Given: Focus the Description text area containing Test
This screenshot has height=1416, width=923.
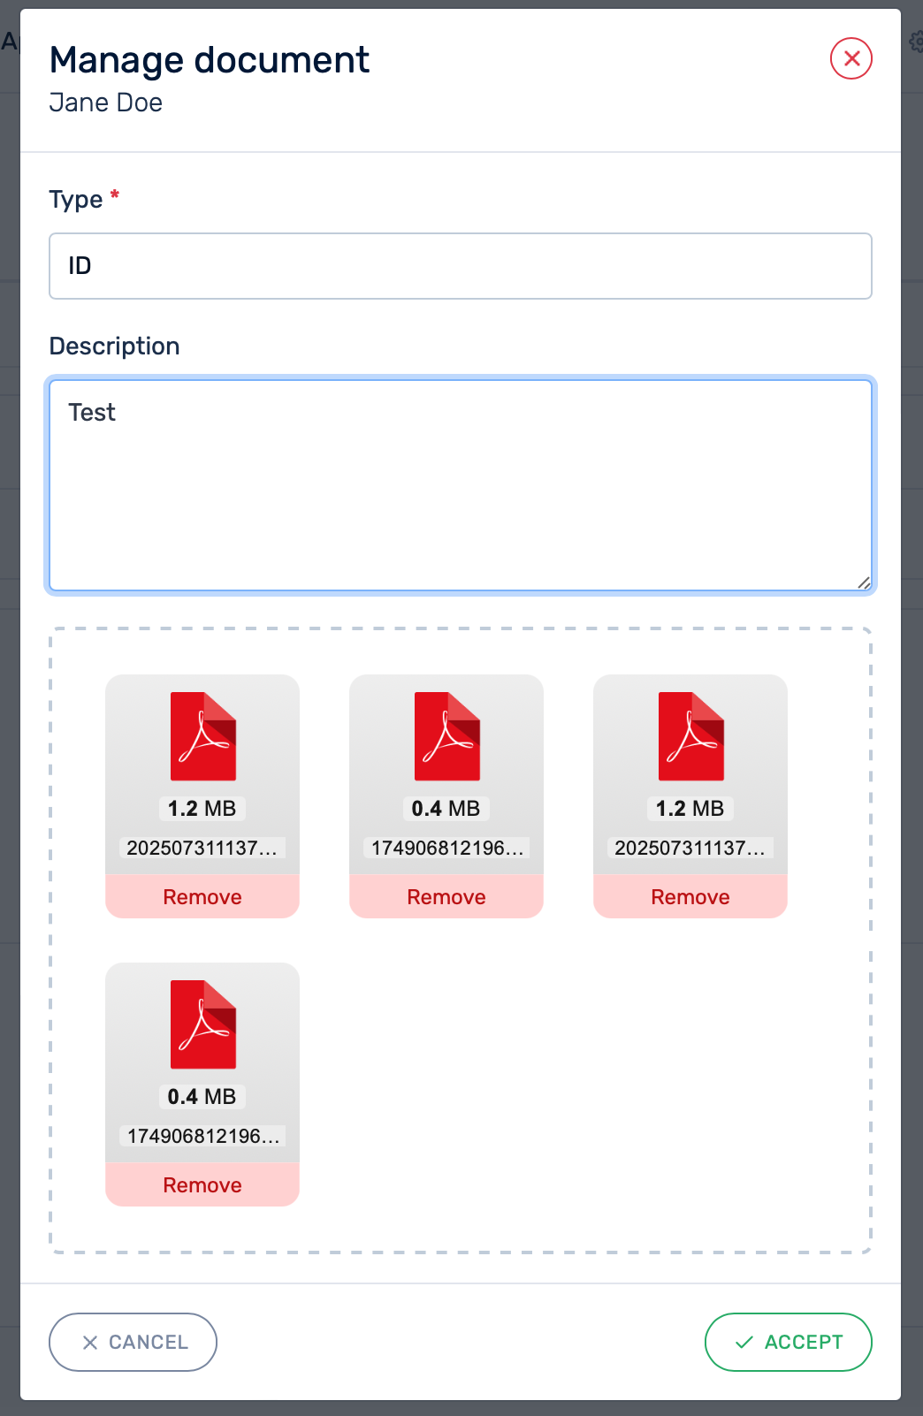Looking at the screenshot, I should tap(460, 484).
